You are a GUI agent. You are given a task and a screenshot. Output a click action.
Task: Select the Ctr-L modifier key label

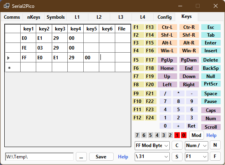(167, 27)
